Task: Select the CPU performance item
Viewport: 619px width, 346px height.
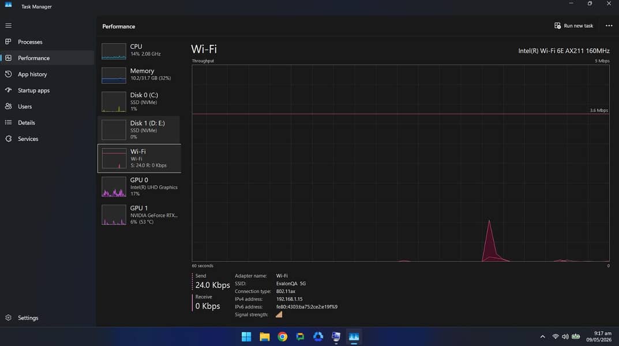Action: (140, 50)
